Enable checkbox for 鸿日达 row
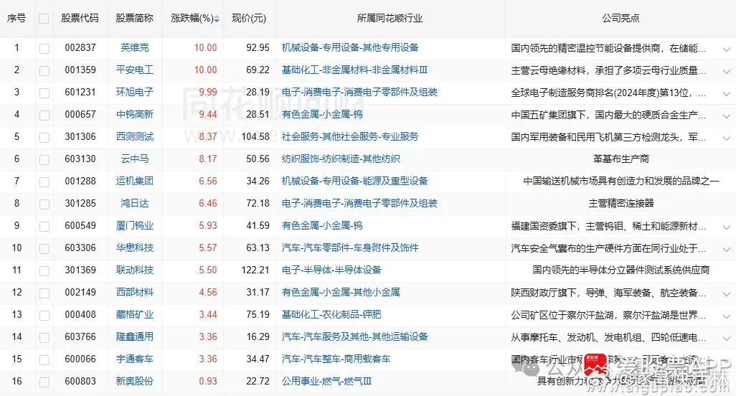This screenshot has height=396, width=736. (x=44, y=204)
